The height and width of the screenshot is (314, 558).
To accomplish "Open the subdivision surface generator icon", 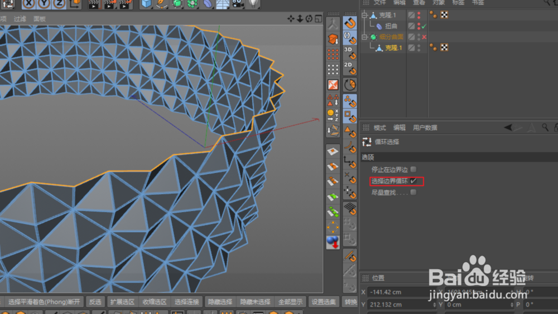I will click(x=177, y=4).
